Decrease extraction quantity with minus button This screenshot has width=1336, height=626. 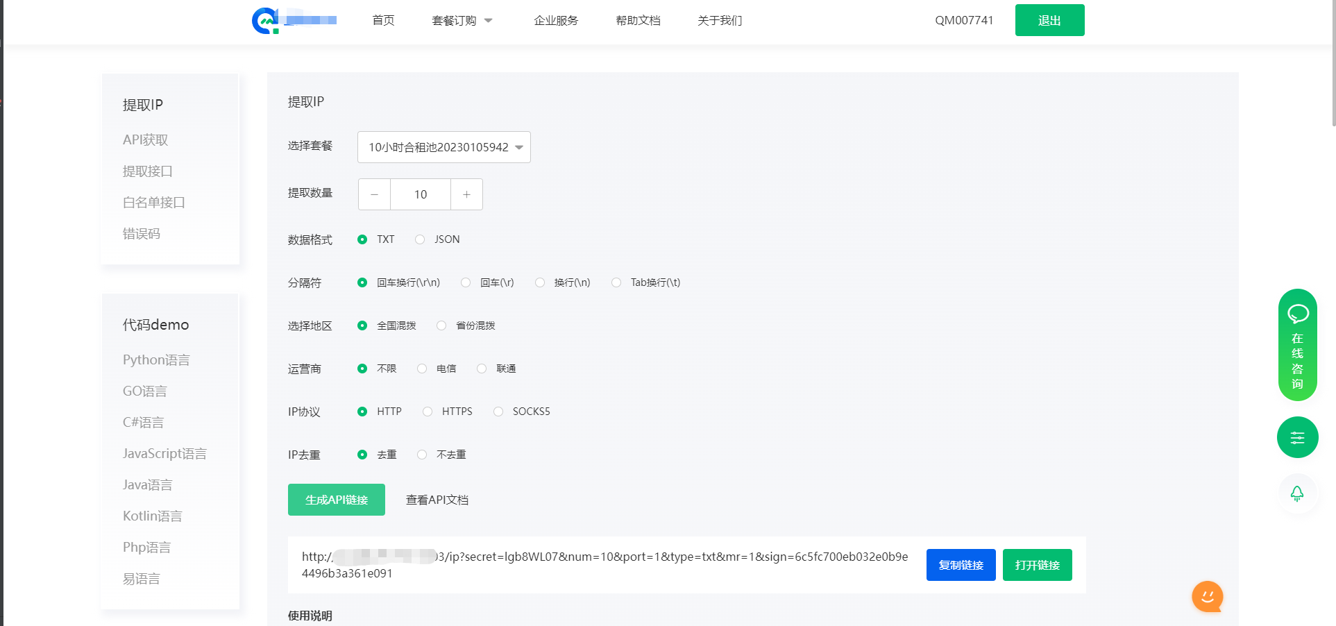(x=374, y=194)
